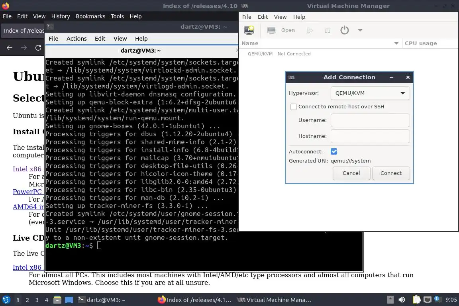
Task: Click the file manager panel icon
Action: coord(57,300)
